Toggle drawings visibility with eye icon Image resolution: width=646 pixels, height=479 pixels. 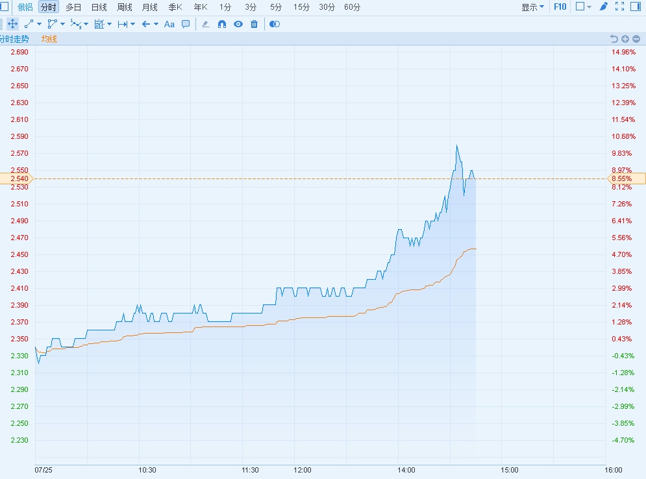(x=238, y=24)
